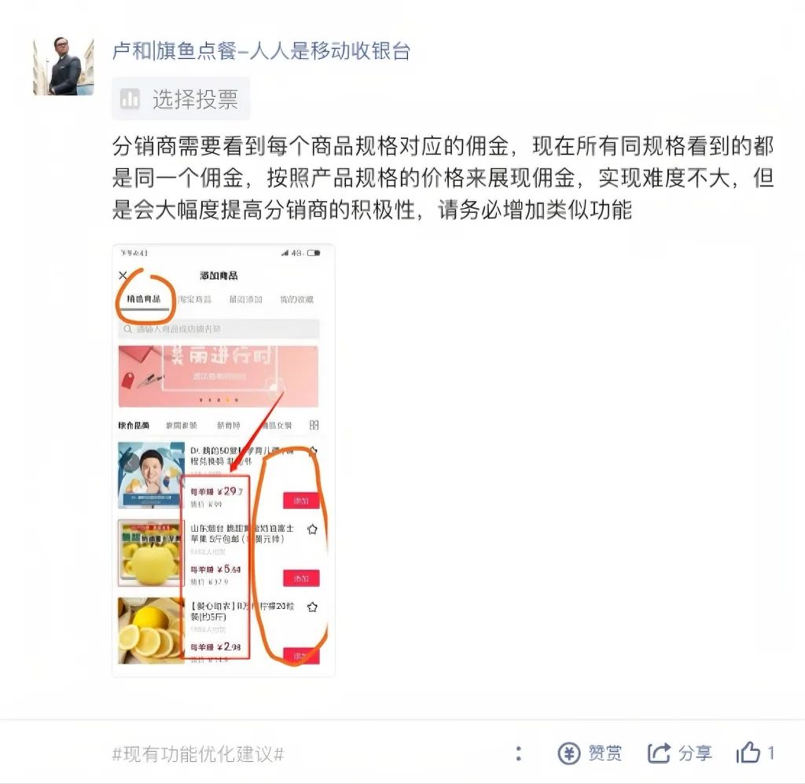Click the red add button for first product
Screen dimensions: 805x784
pyautogui.click(x=301, y=500)
